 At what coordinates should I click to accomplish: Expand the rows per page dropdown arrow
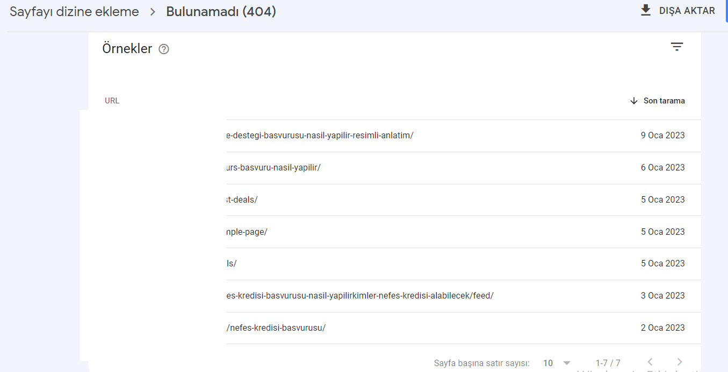[x=566, y=363]
